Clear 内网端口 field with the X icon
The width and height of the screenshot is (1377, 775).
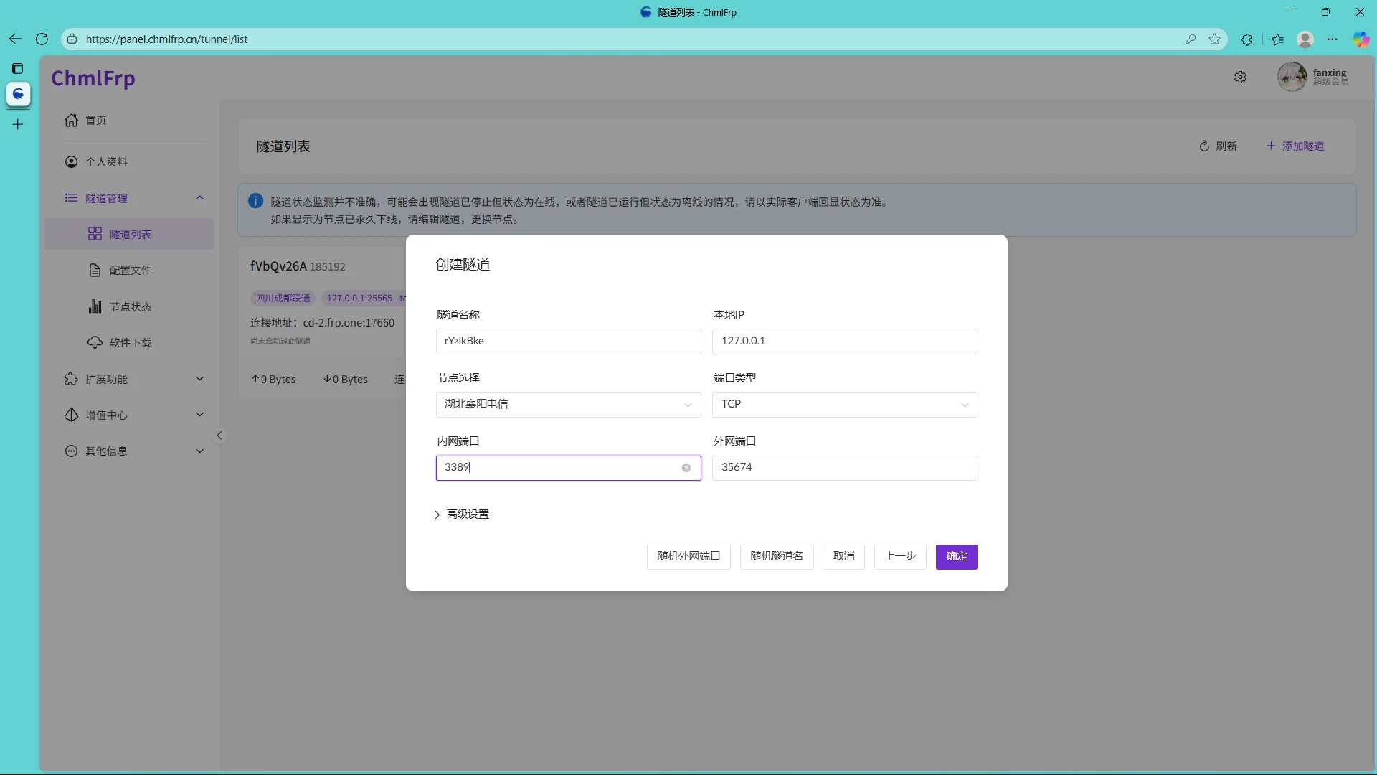[687, 467]
